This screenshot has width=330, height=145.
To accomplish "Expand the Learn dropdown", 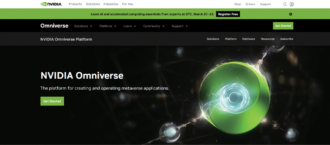I will click(130, 26).
